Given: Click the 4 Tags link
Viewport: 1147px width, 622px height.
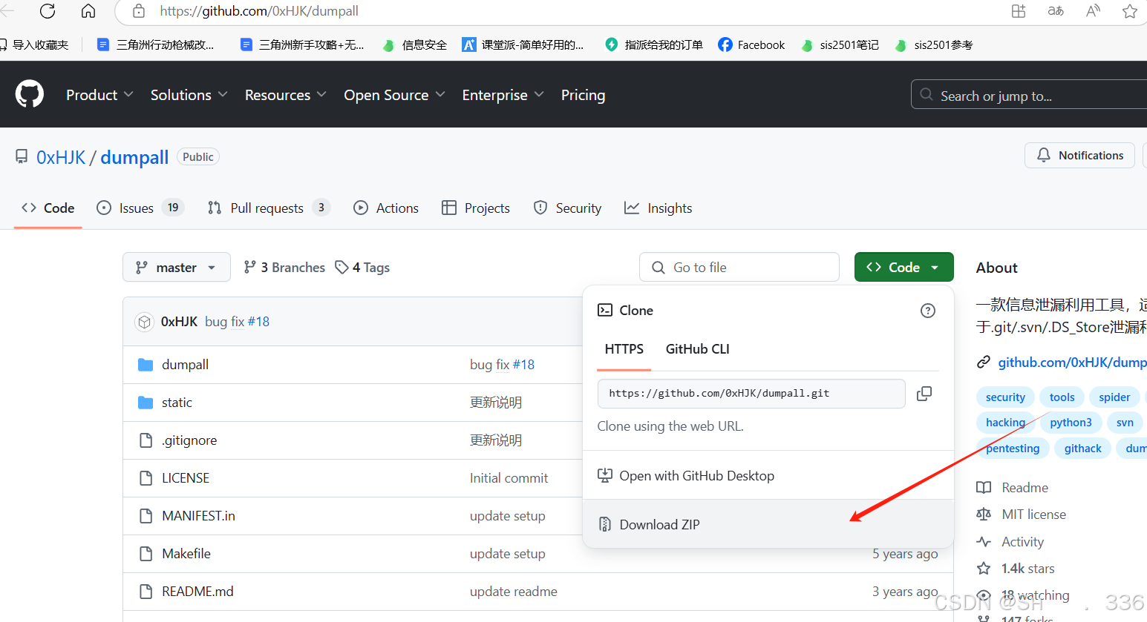Looking at the screenshot, I should pyautogui.click(x=362, y=268).
